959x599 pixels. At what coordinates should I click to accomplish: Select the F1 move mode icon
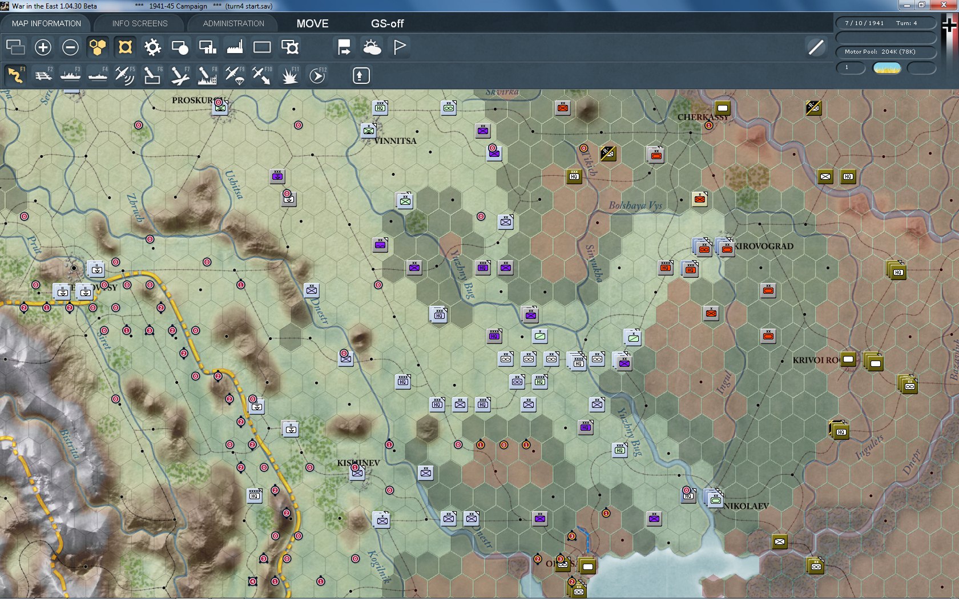coord(15,75)
